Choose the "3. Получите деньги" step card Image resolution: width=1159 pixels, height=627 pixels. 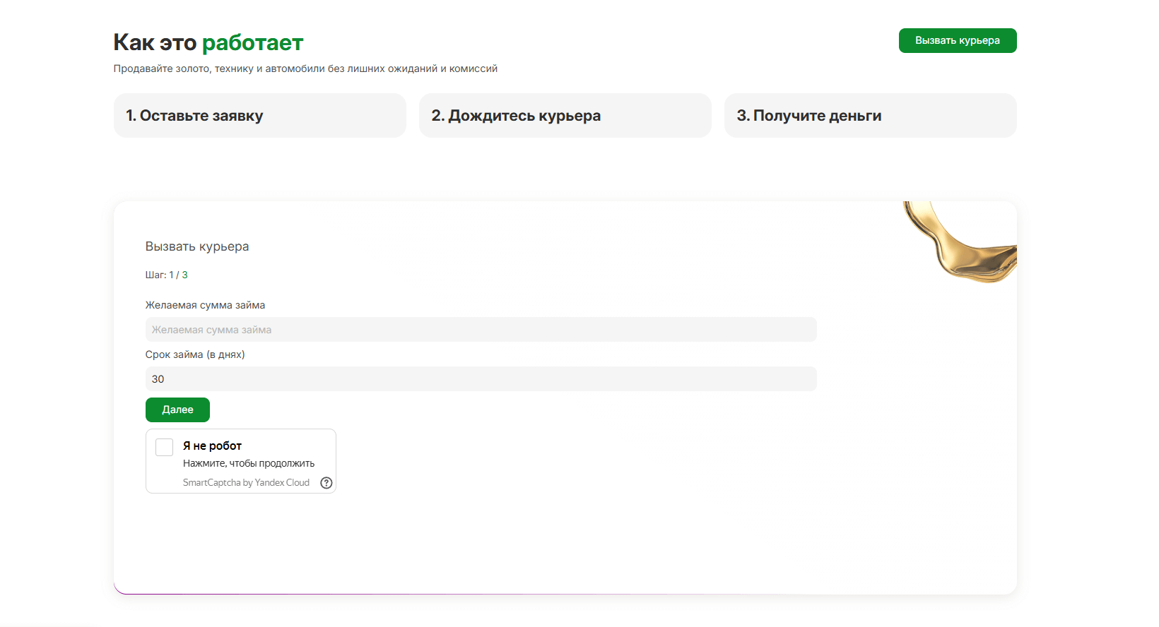point(870,116)
